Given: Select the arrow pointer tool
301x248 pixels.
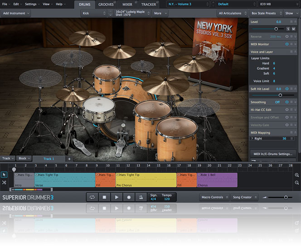Looking at the screenshot, I should pyautogui.click(x=4, y=175).
